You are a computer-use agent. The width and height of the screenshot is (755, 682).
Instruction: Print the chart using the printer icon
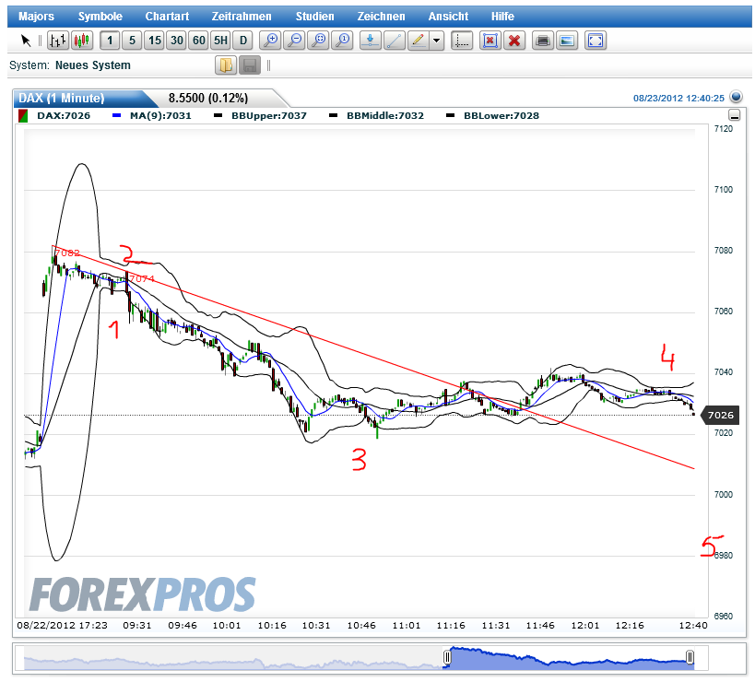(542, 41)
